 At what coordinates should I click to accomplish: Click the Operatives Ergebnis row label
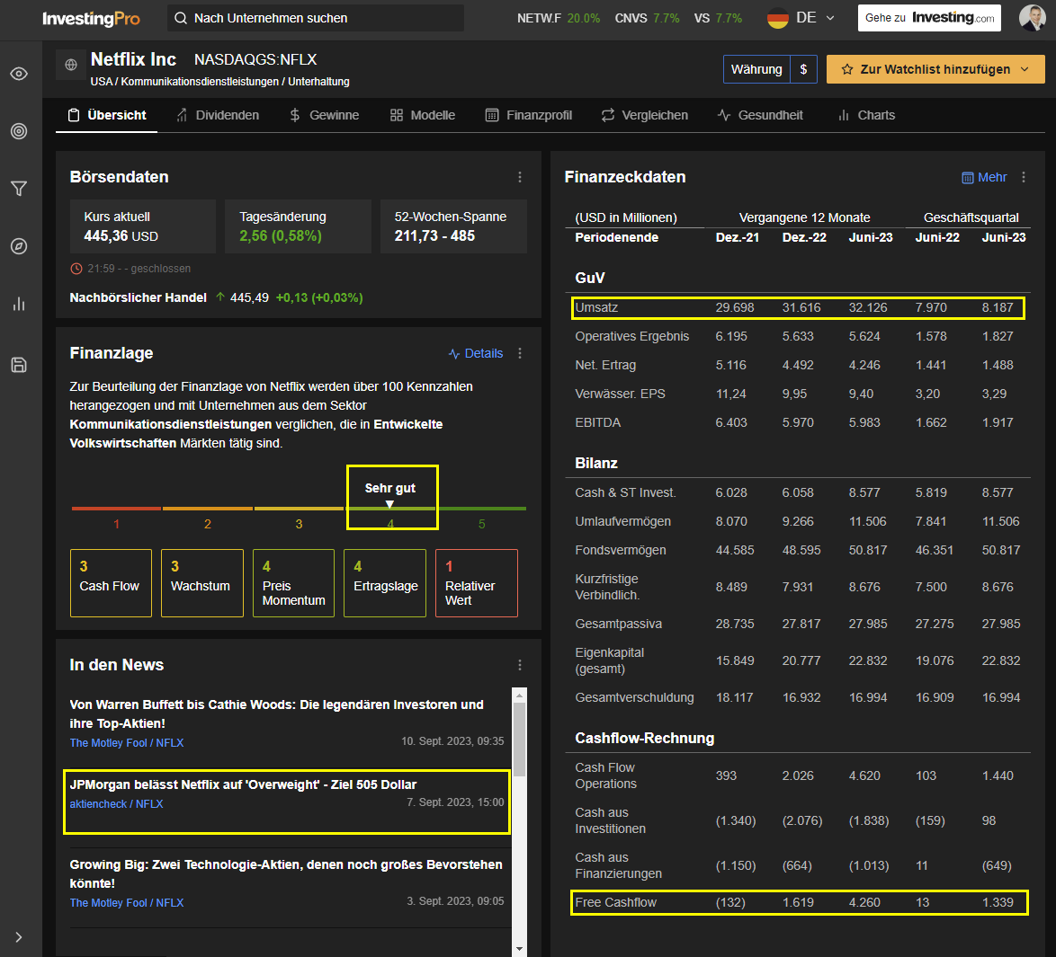click(x=632, y=336)
